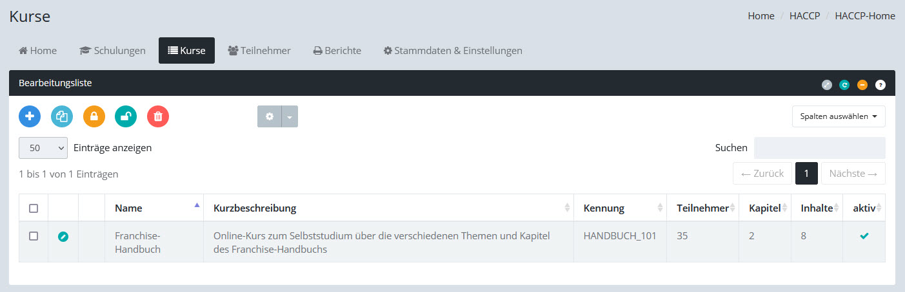
Task: Click the green refresh icon in panel header
Action: pyautogui.click(x=844, y=84)
